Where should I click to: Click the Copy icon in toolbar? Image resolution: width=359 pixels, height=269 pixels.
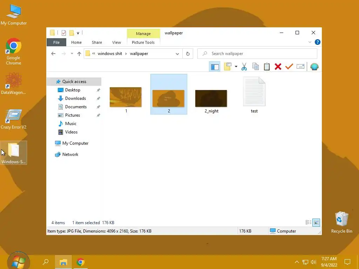tap(256, 67)
